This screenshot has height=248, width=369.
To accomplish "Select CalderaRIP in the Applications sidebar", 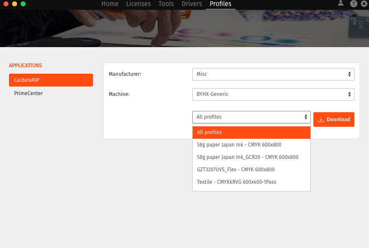I will [51, 80].
